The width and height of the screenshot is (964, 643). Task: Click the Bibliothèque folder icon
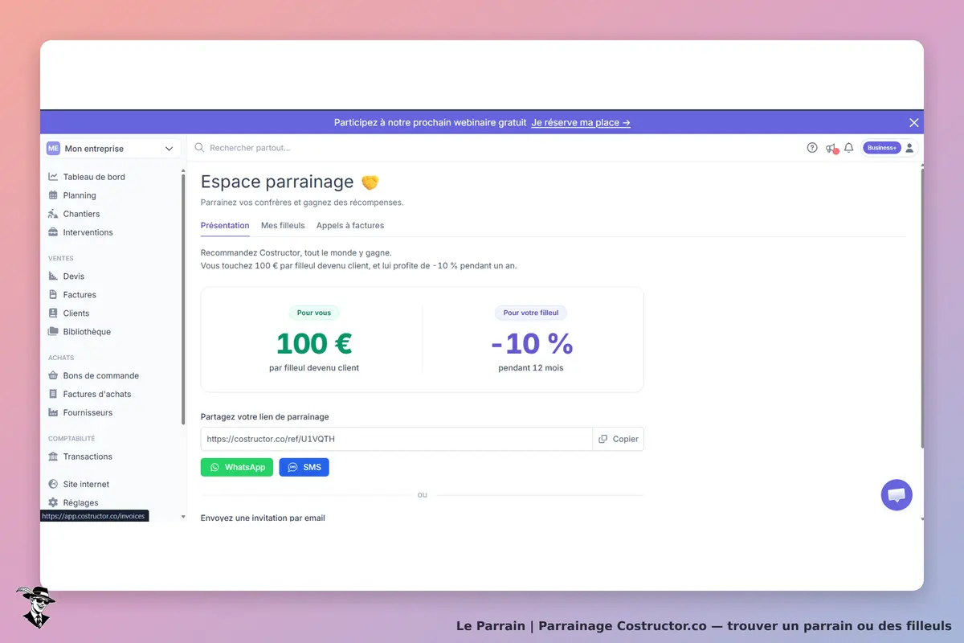(53, 332)
